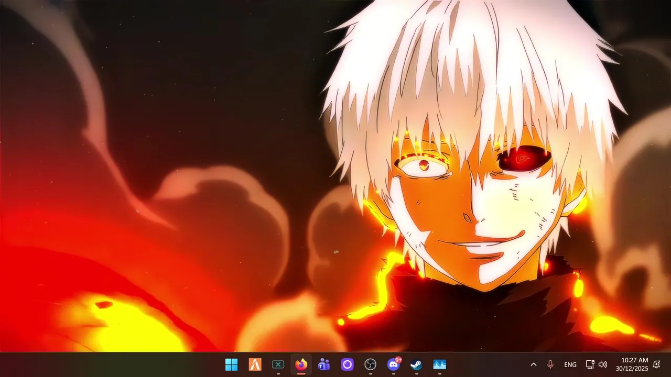Switch to Firefox in the taskbar
The width and height of the screenshot is (671, 377).
coord(301,364)
